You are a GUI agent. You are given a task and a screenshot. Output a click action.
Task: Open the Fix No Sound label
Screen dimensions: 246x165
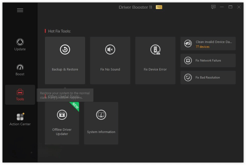tap(110, 69)
